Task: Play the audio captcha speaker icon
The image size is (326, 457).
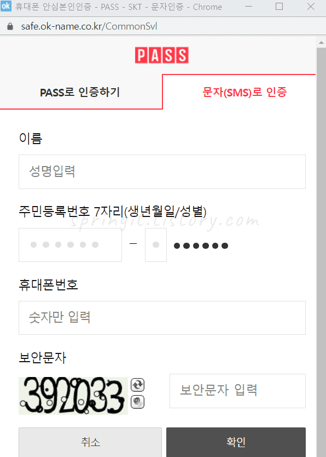Action: [137, 402]
